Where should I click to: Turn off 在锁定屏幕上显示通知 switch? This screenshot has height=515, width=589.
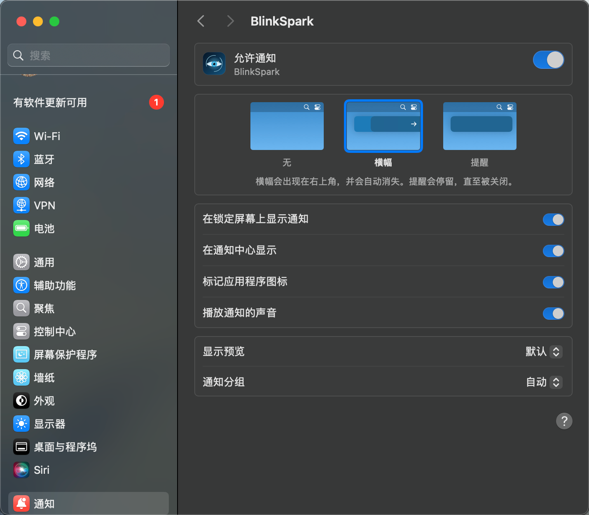[553, 220]
